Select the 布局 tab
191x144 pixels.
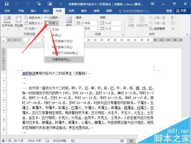[59, 11]
